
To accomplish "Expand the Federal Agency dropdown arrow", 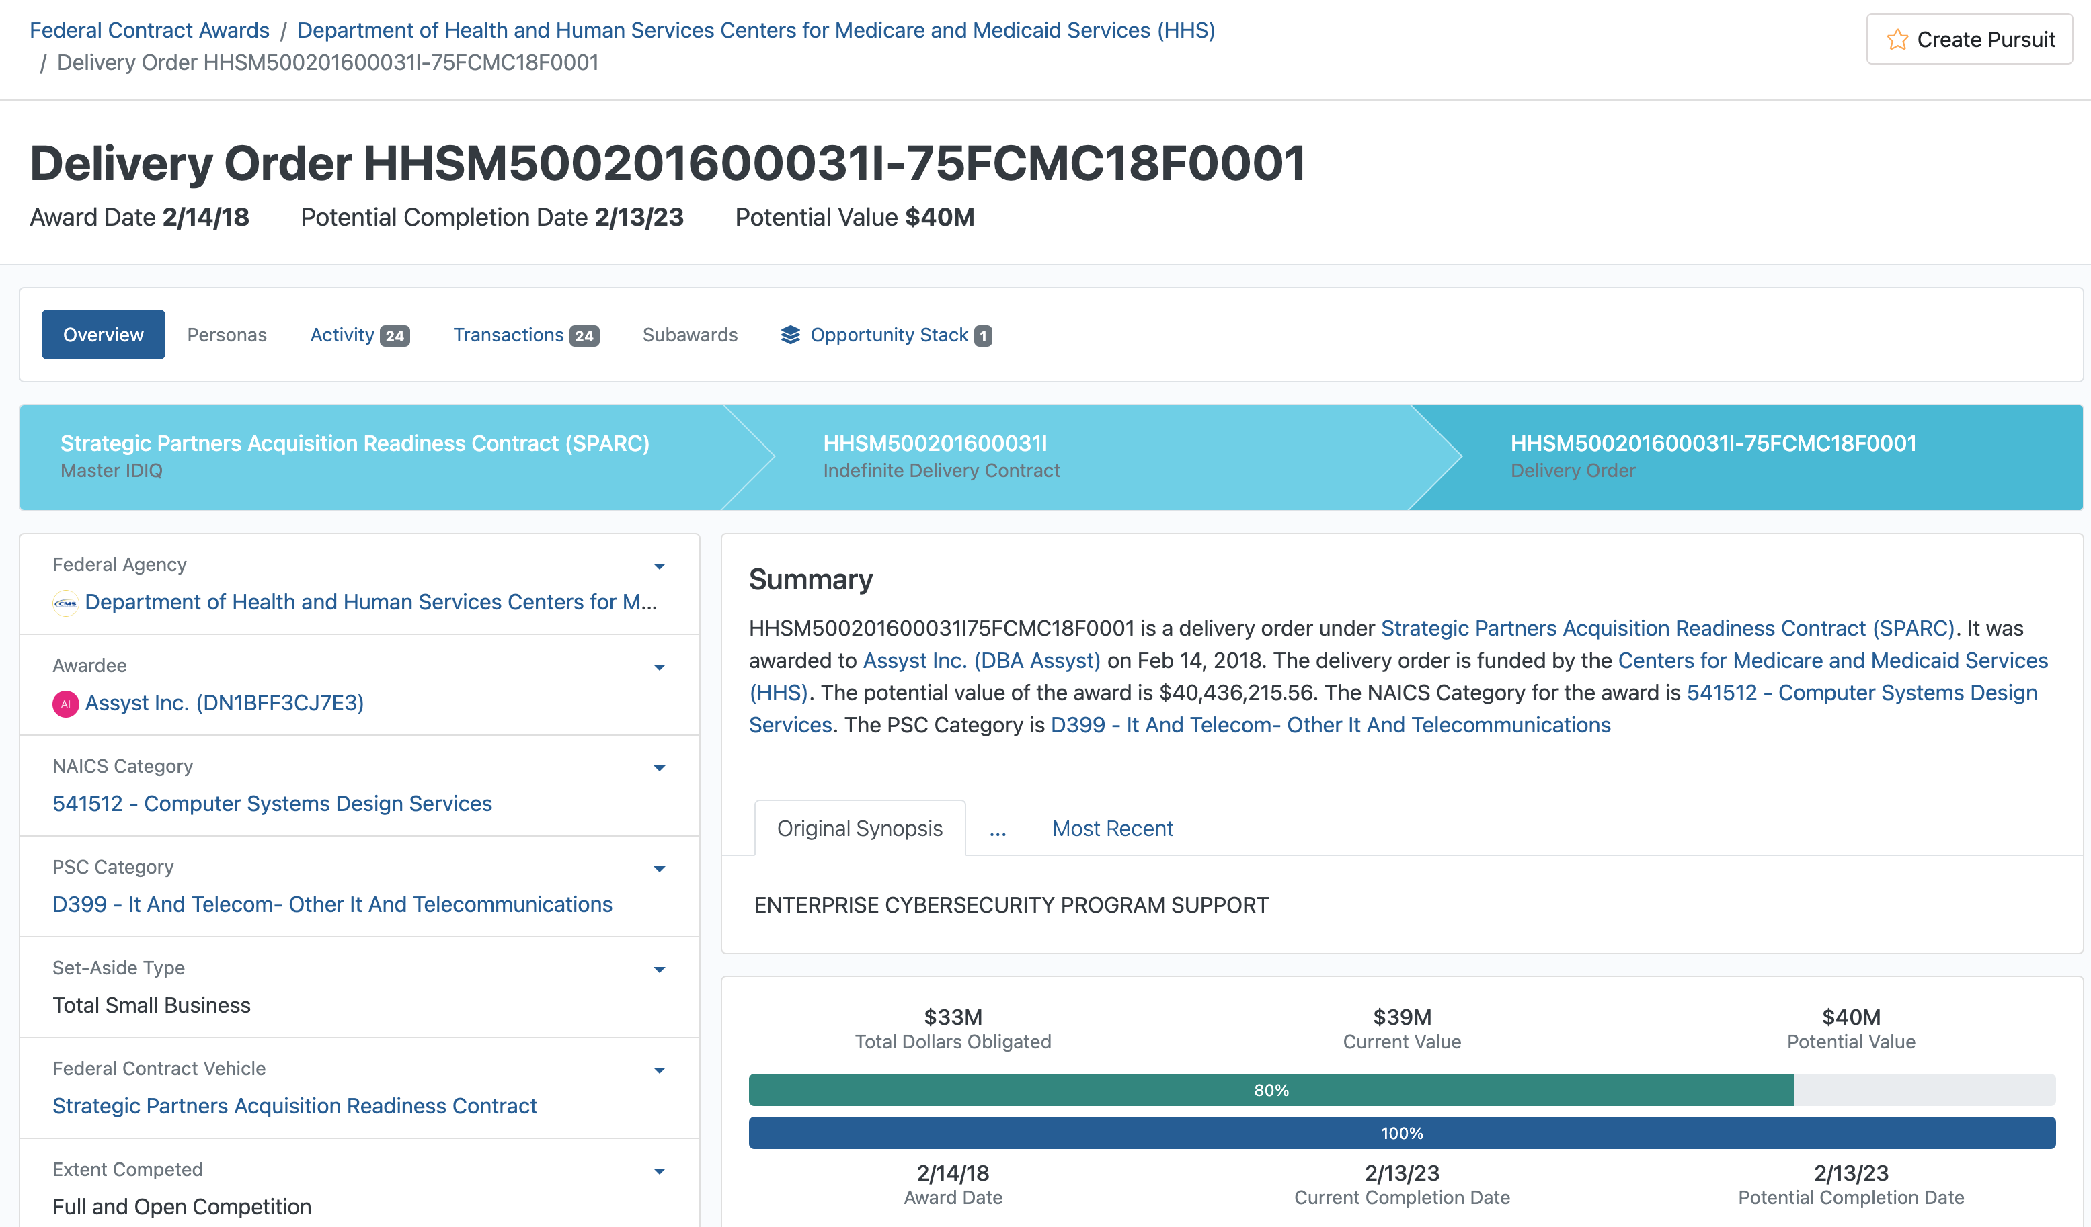I will [x=659, y=566].
